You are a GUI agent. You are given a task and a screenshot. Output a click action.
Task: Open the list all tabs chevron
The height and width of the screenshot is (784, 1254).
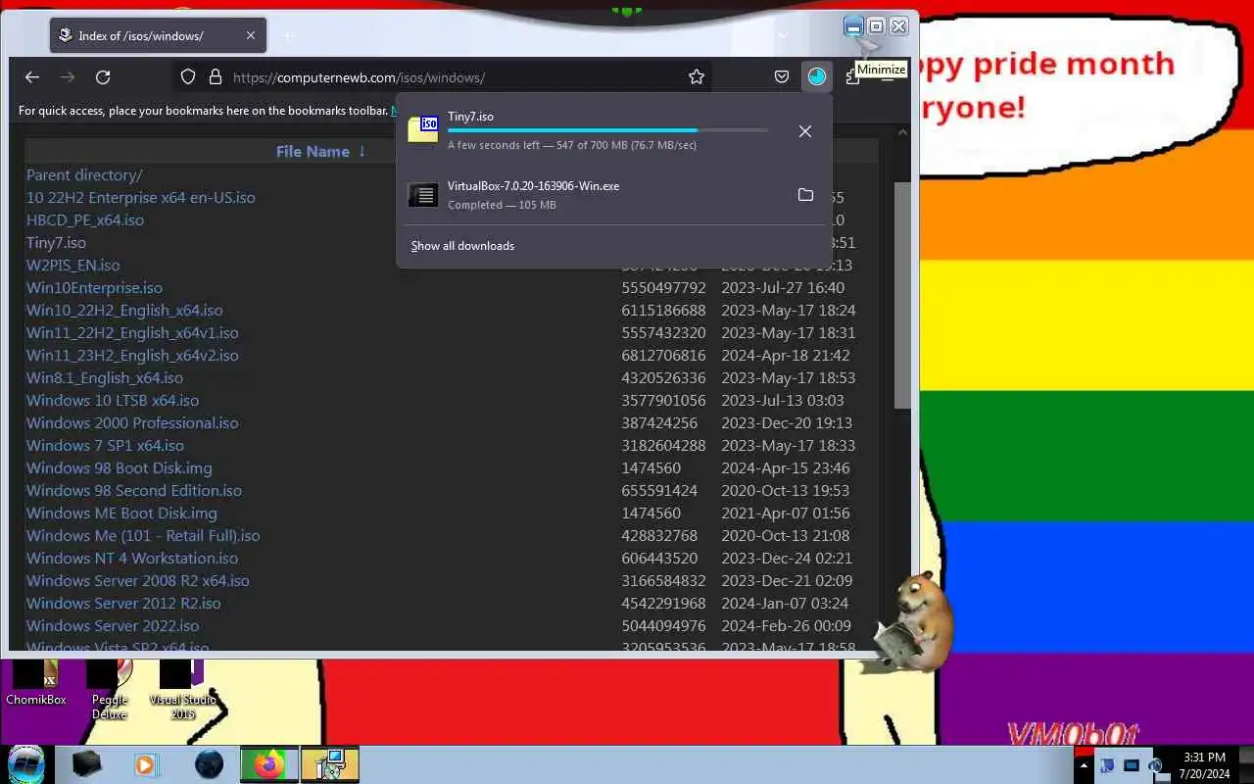783,35
